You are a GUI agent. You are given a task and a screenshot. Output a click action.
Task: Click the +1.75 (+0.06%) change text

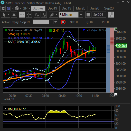(x=96, y=30)
